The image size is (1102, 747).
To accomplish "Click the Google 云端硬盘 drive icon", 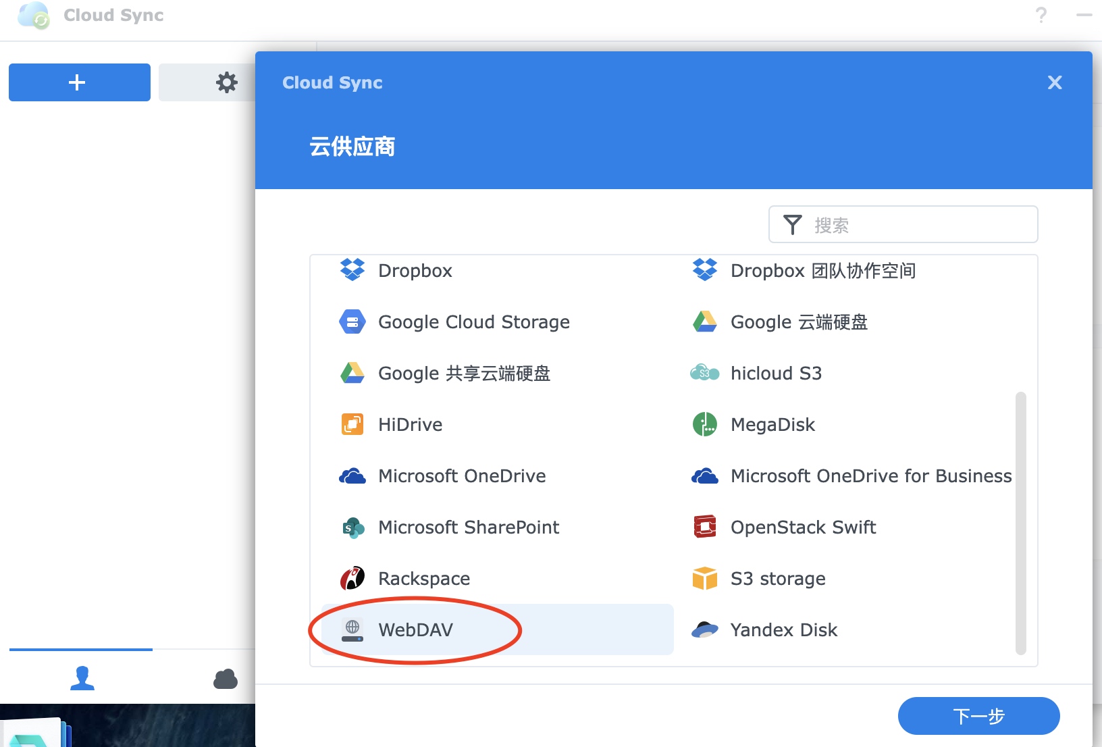I will (705, 321).
